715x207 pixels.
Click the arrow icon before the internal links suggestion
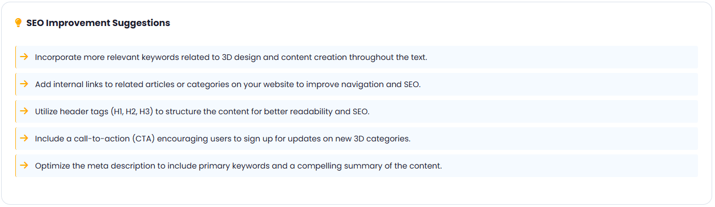[x=24, y=84]
